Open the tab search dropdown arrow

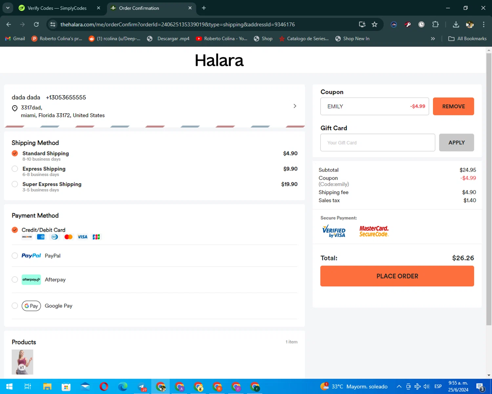pyautogui.click(x=8, y=8)
